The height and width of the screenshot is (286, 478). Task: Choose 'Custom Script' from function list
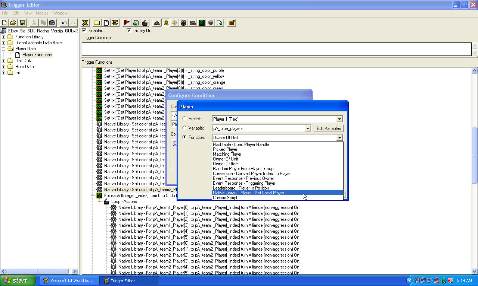tap(277, 198)
